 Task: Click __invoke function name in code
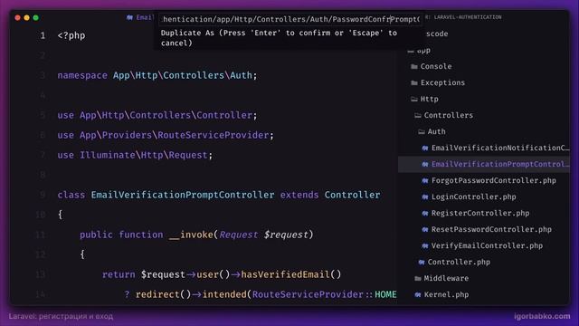(191, 235)
